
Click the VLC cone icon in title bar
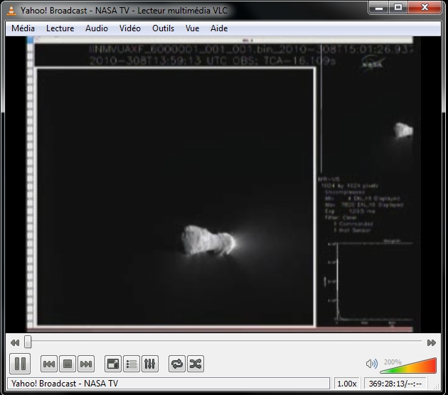point(11,10)
